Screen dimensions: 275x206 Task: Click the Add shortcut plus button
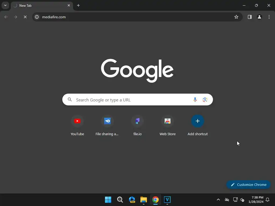pos(198,121)
